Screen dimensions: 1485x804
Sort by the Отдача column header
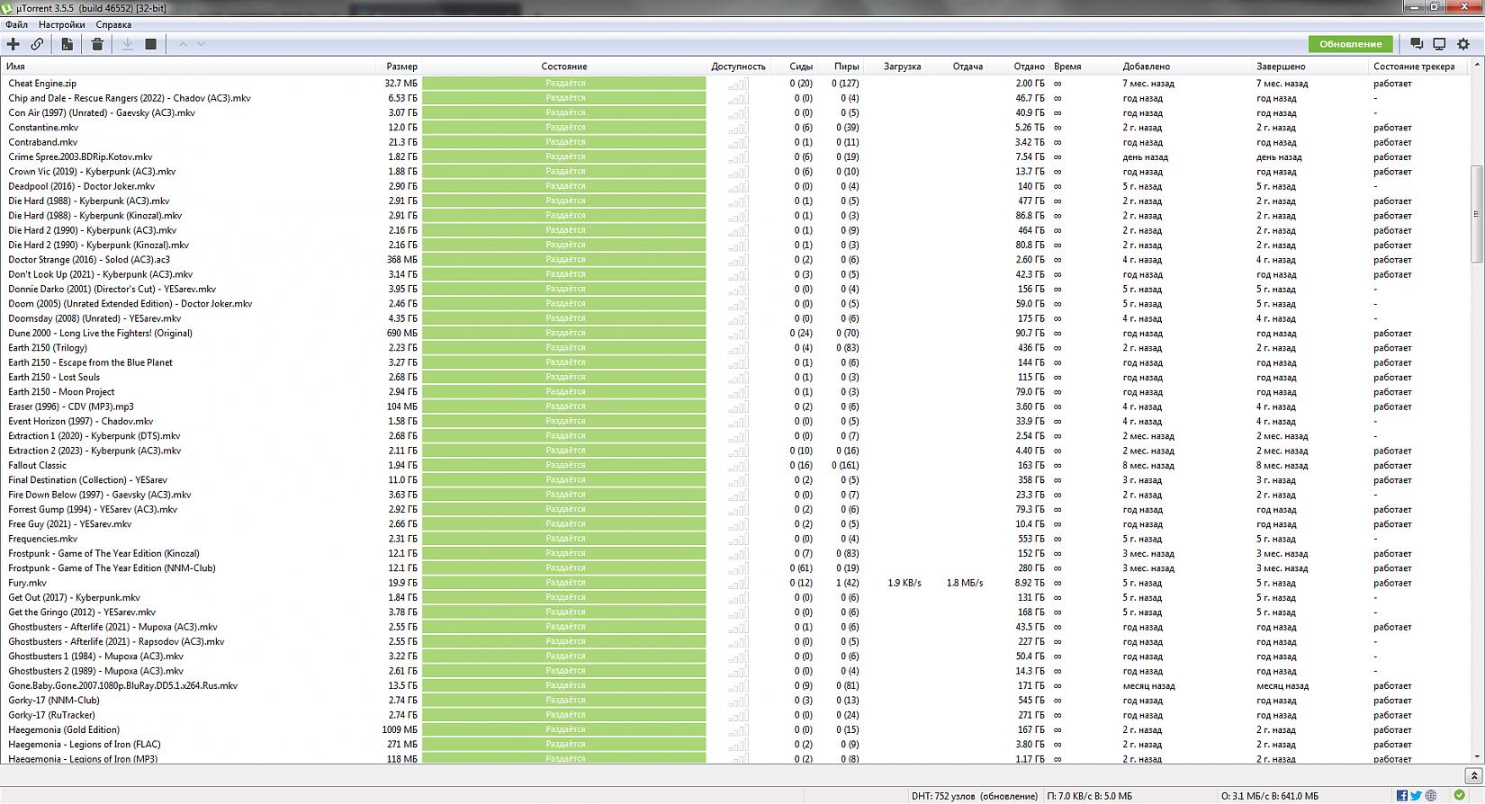pyautogui.click(x=967, y=67)
